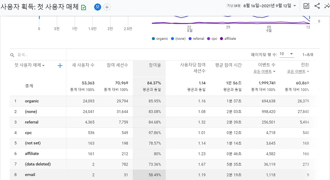Select the (data deleted) row label
Image resolution: width=330 pixels, height=180 pixels.
pos(38,164)
